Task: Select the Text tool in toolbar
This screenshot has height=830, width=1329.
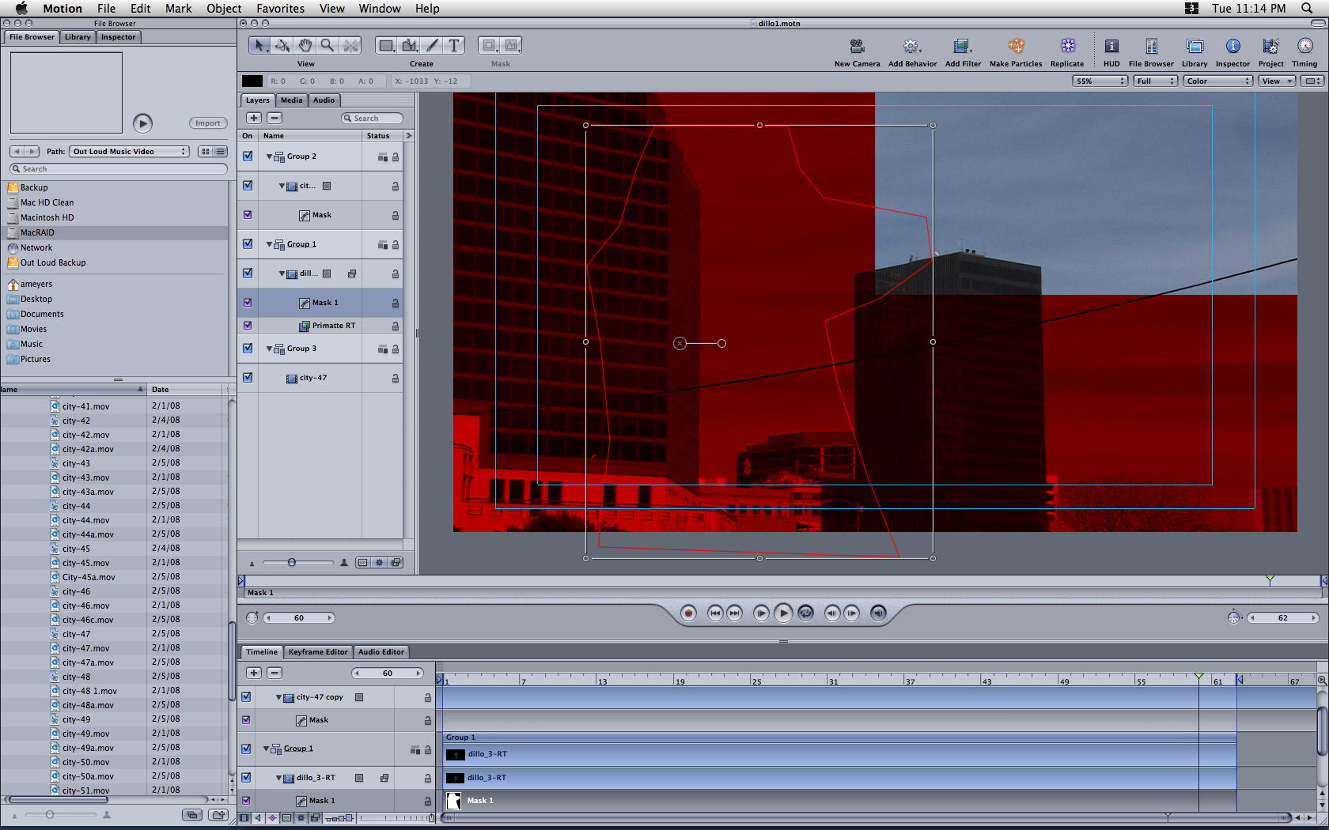Action: pyautogui.click(x=453, y=46)
